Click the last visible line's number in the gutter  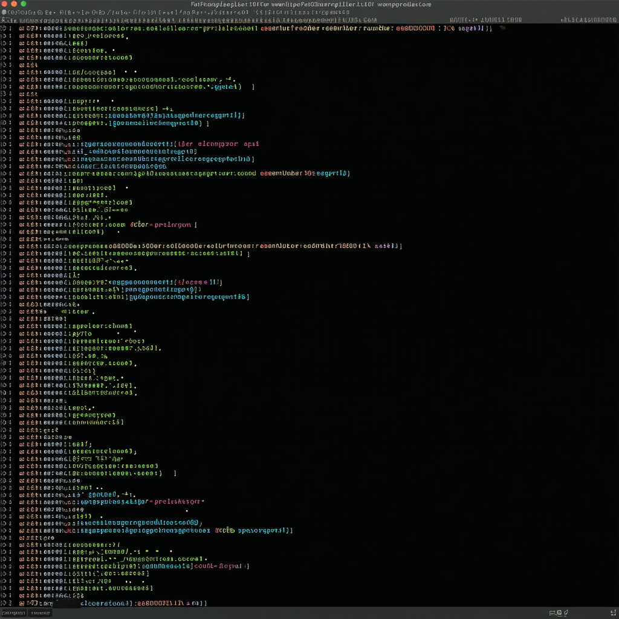click(x=5, y=603)
